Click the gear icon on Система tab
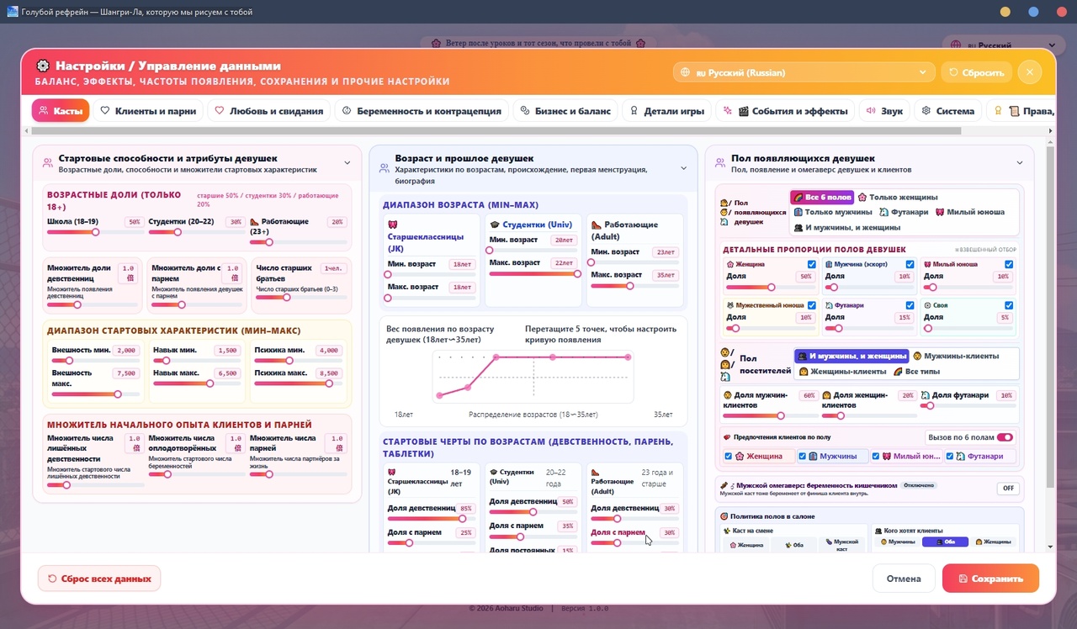The image size is (1077, 629). click(x=926, y=110)
